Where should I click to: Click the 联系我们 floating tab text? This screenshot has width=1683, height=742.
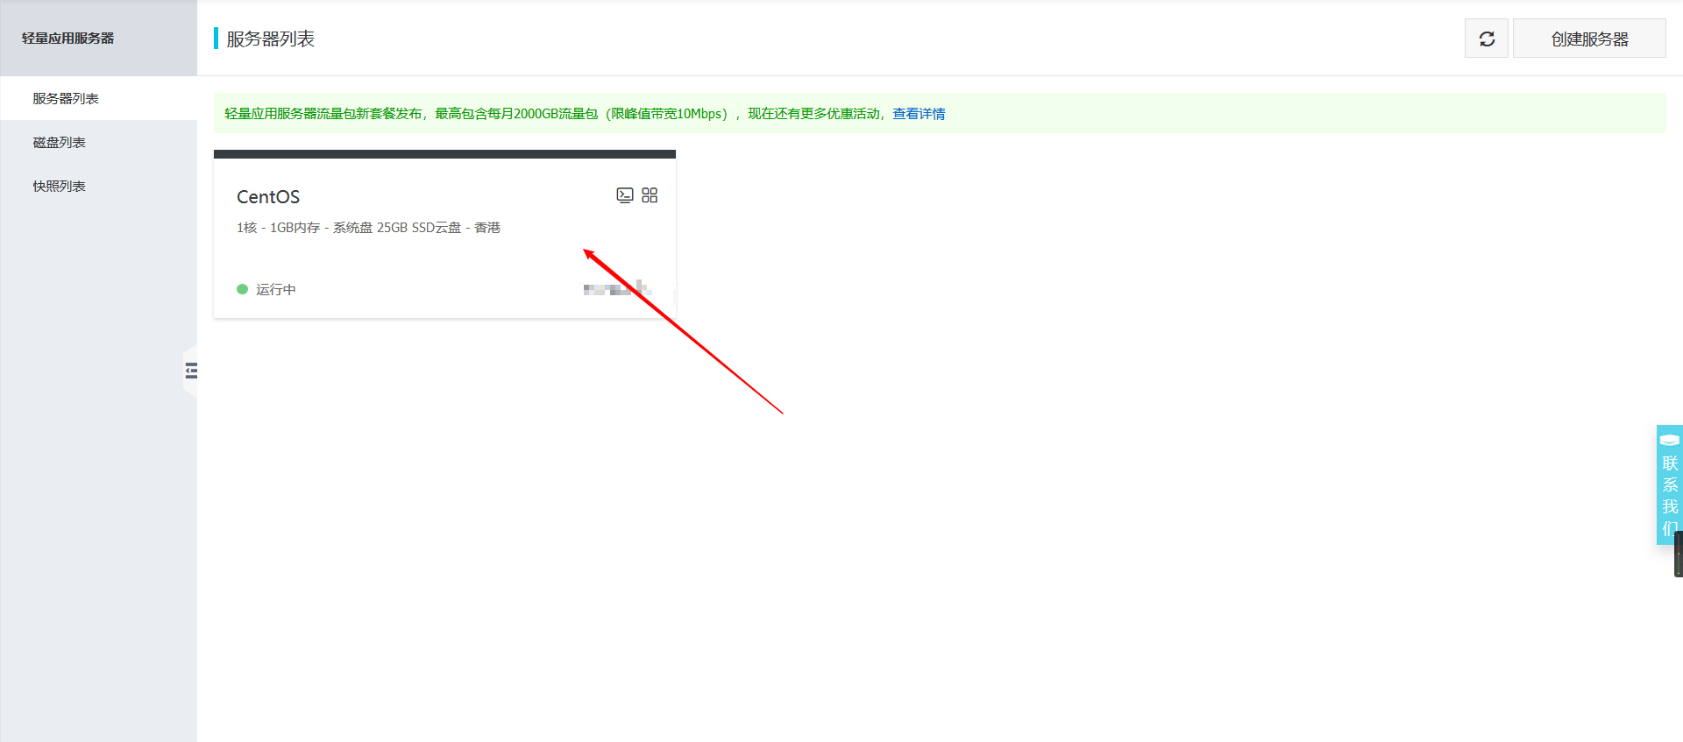(x=1670, y=495)
